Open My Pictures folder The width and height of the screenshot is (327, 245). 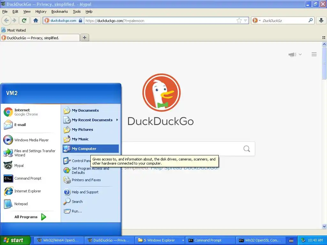(91, 130)
